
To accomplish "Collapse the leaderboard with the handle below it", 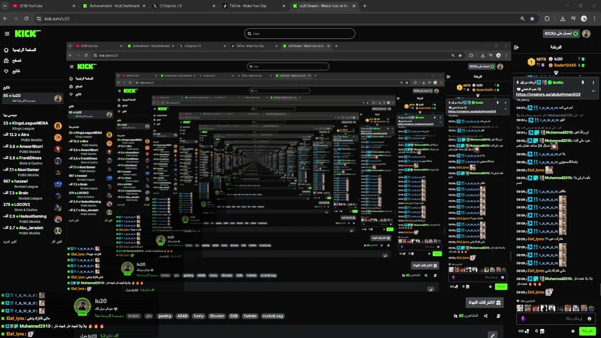I will (556, 73).
